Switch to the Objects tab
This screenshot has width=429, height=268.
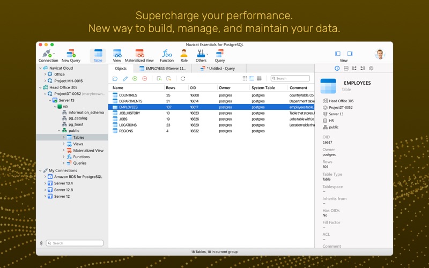(121, 69)
